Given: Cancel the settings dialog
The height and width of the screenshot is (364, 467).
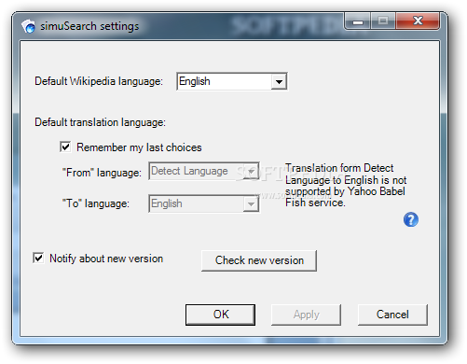Looking at the screenshot, I should coord(392,315).
